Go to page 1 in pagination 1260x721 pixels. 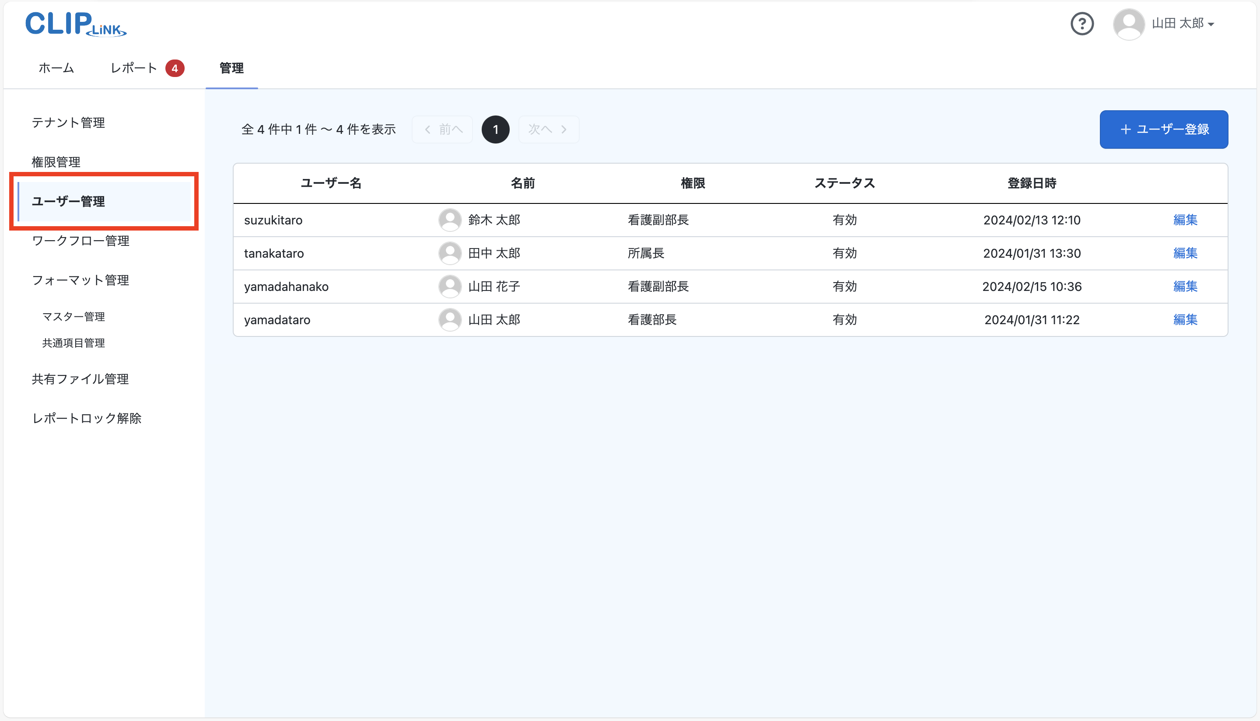pyautogui.click(x=495, y=129)
